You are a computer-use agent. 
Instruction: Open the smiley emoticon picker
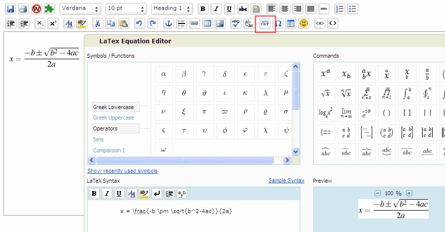tap(303, 23)
